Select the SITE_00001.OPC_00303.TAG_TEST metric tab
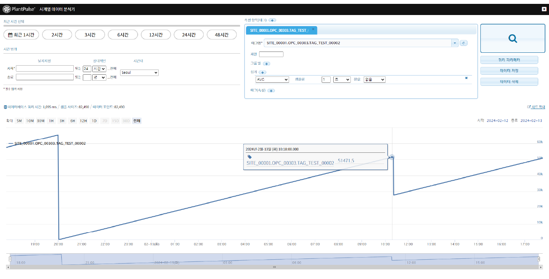549x279 pixels. [279, 30]
